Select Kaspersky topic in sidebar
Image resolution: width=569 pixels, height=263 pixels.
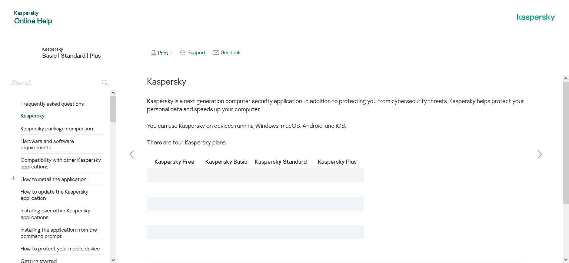(33, 116)
